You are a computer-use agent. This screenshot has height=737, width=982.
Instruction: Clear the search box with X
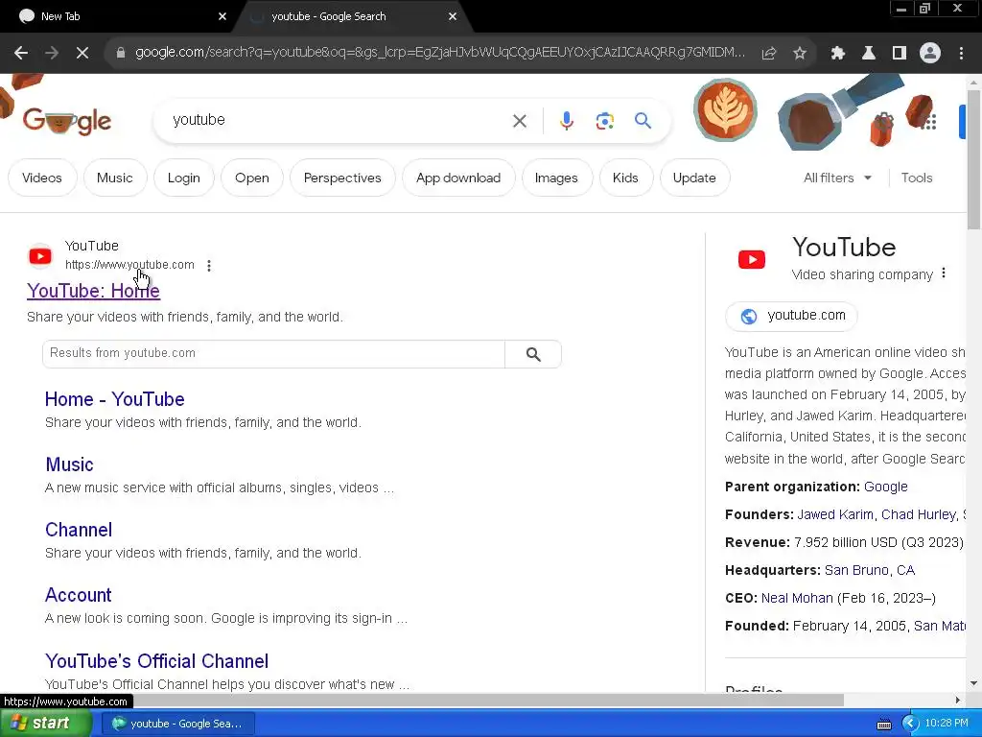520,121
